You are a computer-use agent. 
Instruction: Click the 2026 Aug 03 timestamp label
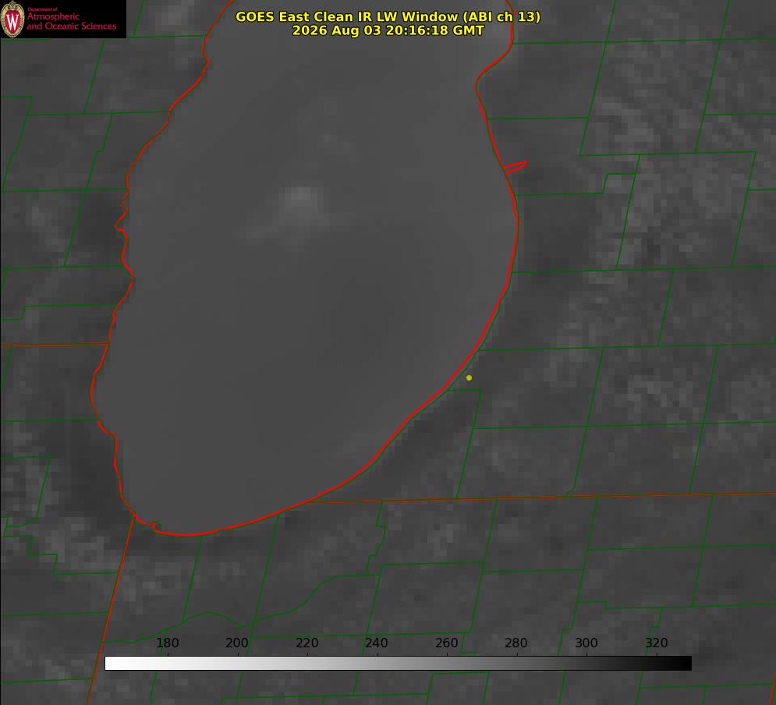388,30
